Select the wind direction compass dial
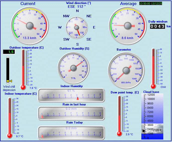Screen dimensions: 172x142 77,28
